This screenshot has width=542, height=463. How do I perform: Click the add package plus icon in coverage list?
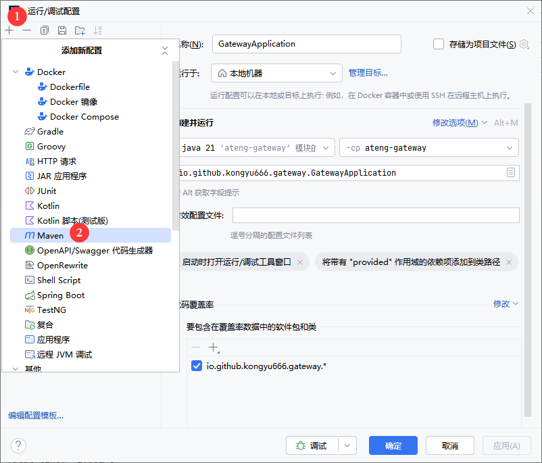coord(214,347)
